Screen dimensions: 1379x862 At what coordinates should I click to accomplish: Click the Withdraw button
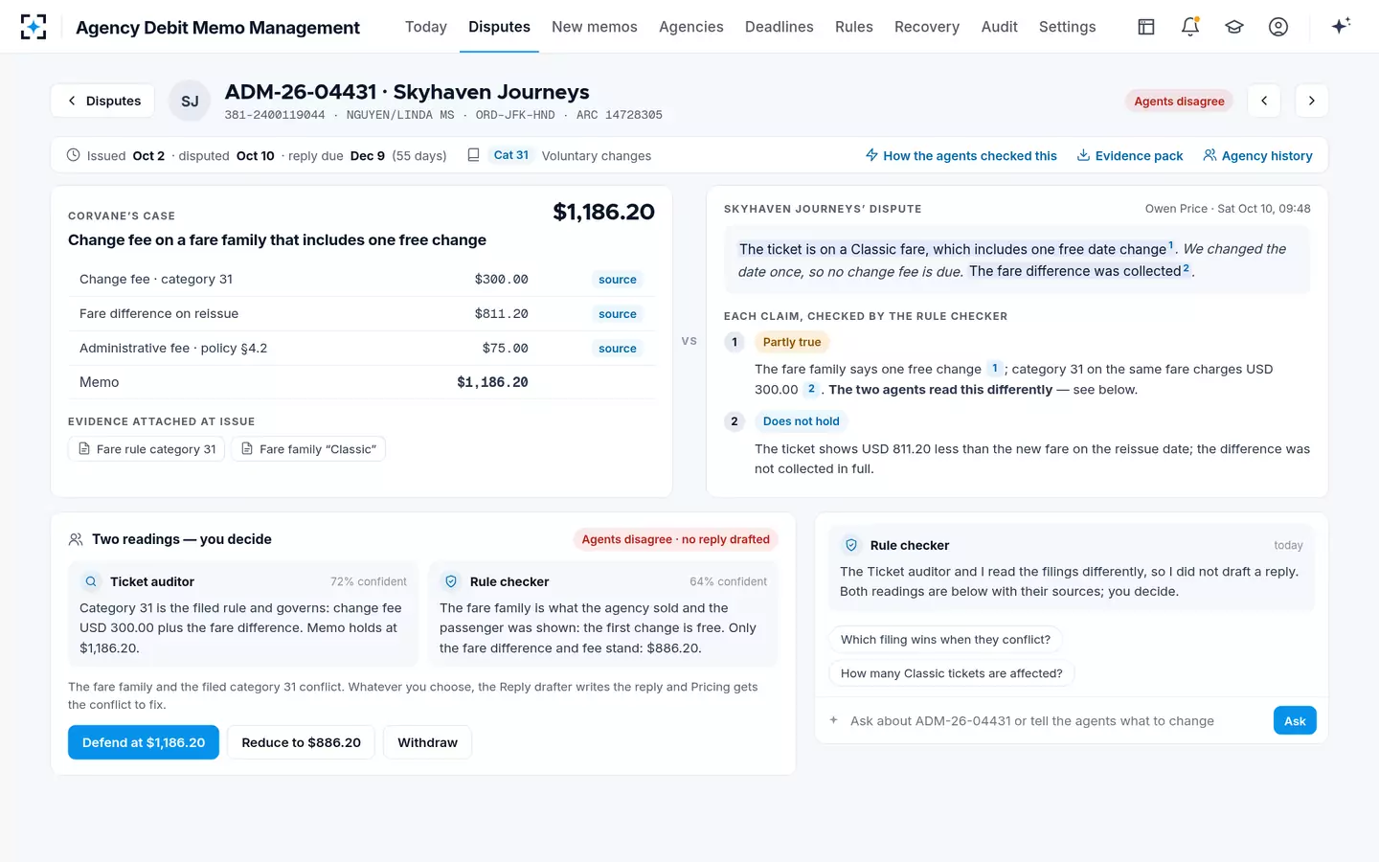point(428,742)
